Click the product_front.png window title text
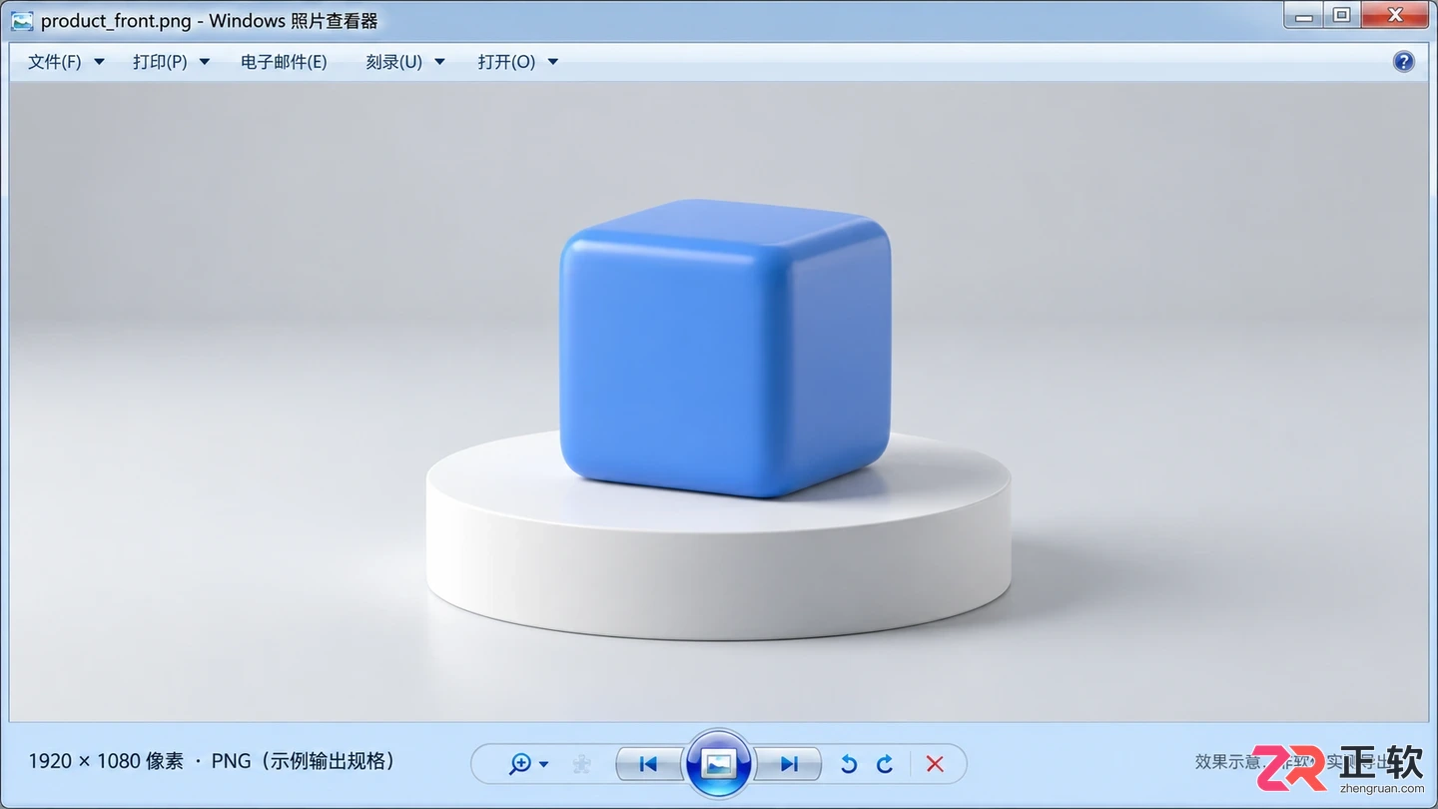 [x=116, y=21]
